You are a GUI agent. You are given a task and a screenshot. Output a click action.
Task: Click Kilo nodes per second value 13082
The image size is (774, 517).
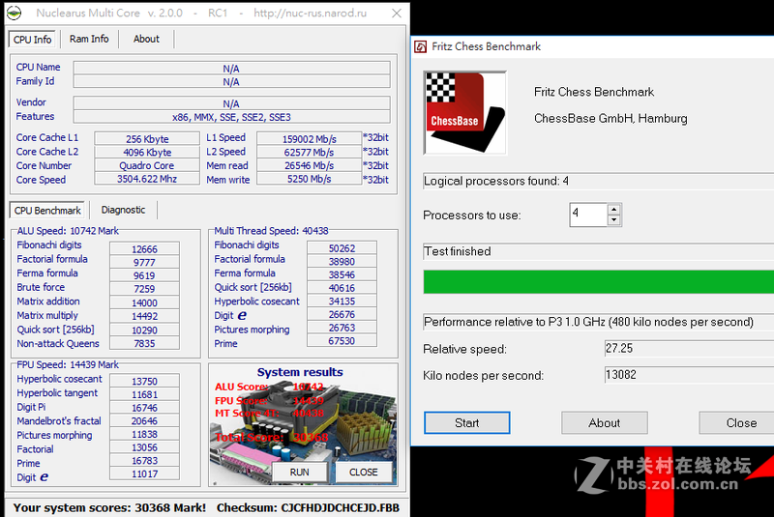click(689, 375)
